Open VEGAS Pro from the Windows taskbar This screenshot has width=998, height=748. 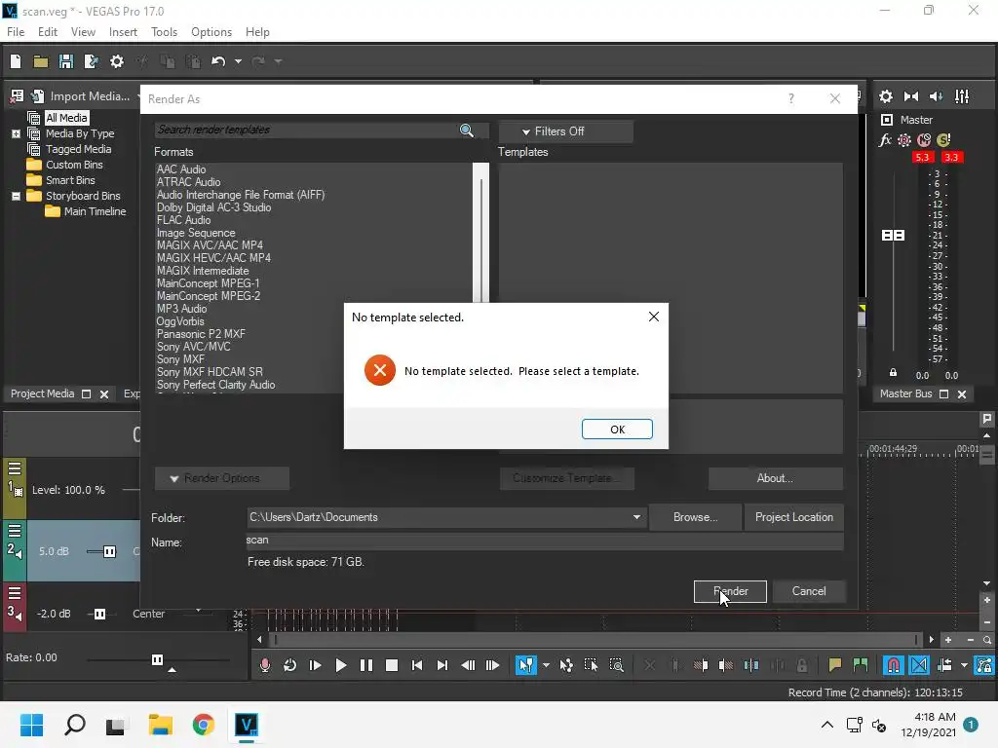pos(247,725)
